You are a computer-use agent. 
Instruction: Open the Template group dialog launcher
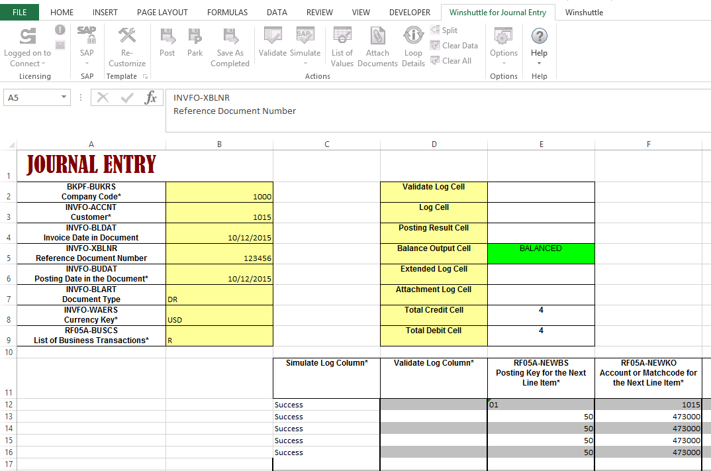point(145,77)
